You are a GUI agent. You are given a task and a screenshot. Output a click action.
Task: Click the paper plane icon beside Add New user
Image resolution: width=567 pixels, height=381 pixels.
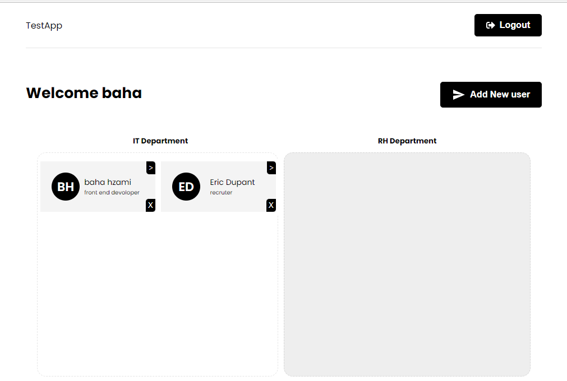coord(458,94)
